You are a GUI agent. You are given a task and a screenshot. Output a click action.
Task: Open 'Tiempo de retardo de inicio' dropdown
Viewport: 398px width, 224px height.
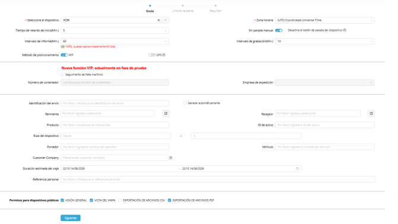(x=115, y=30)
